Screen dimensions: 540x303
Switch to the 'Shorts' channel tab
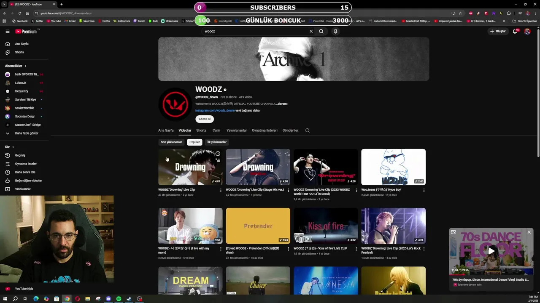(x=201, y=130)
